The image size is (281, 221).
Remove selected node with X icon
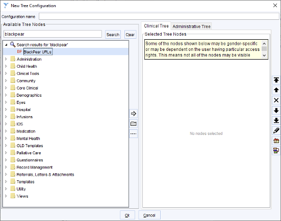[x=276, y=100]
